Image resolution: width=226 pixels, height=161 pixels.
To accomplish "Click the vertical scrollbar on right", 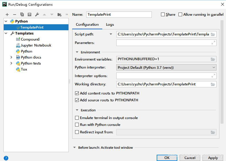I will tap(222, 72).
